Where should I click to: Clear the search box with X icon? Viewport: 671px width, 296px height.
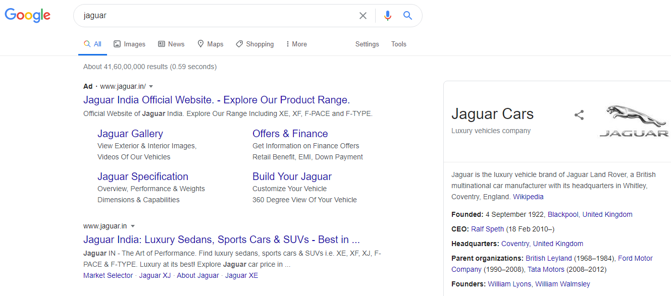click(x=363, y=16)
